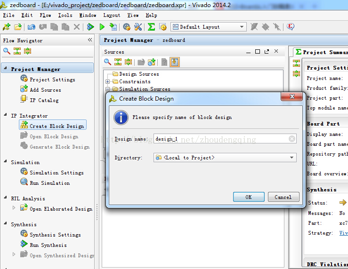Collapse the RTL Analysis section triangle
The width and height of the screenshot is (348, 269).
(x=5, y=197)
